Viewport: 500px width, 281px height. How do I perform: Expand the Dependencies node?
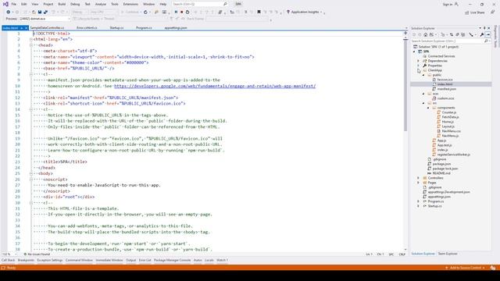(x=419, y=61)
